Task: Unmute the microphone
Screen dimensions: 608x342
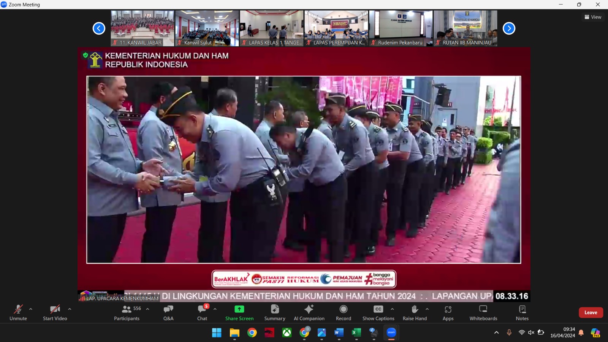Action: point(18,313)
